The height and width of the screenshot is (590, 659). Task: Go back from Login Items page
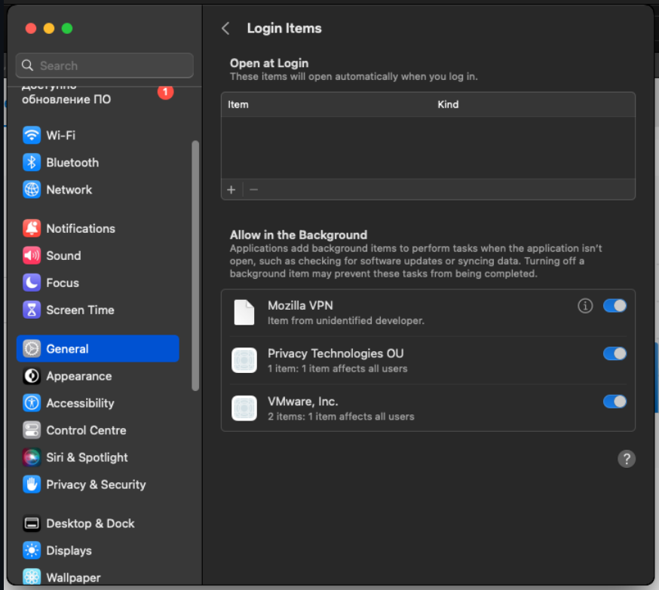[225, 29]
